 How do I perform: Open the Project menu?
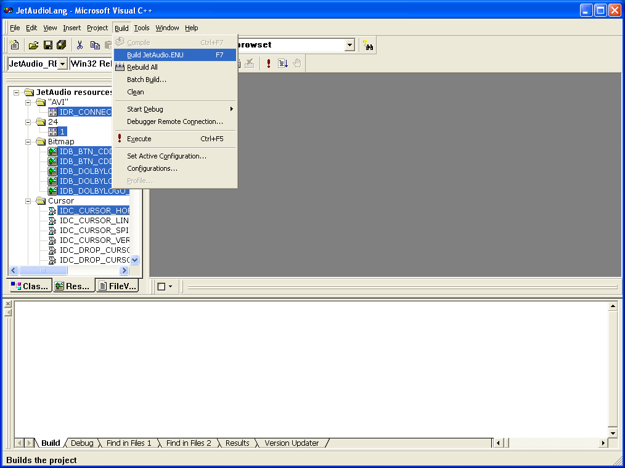pos(97,28)
